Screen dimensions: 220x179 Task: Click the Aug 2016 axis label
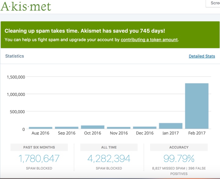tap(41, 133)
